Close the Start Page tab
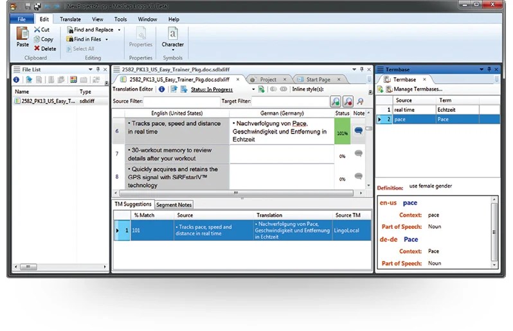 coord(339,80)
